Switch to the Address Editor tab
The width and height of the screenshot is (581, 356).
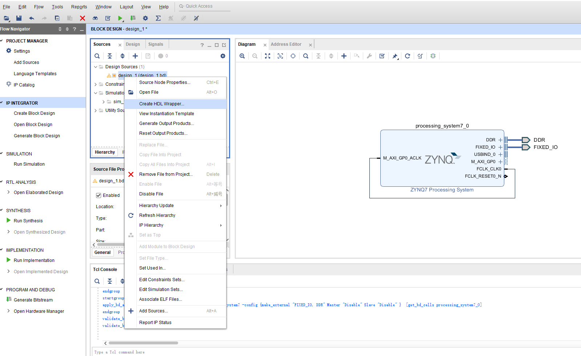point(286,44)
